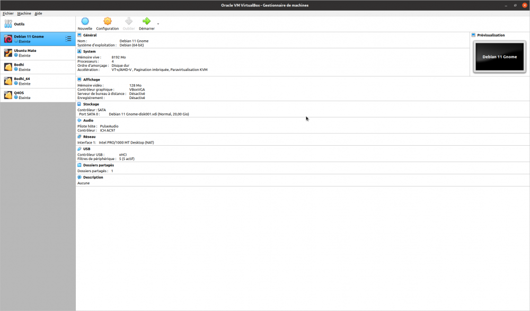Viewport: 530px width, 311px height.
Task: Click the Prévisualisation panel title
Action: point(491,35)
